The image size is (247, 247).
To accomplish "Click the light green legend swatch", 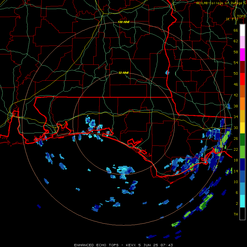I will [242, 152].
